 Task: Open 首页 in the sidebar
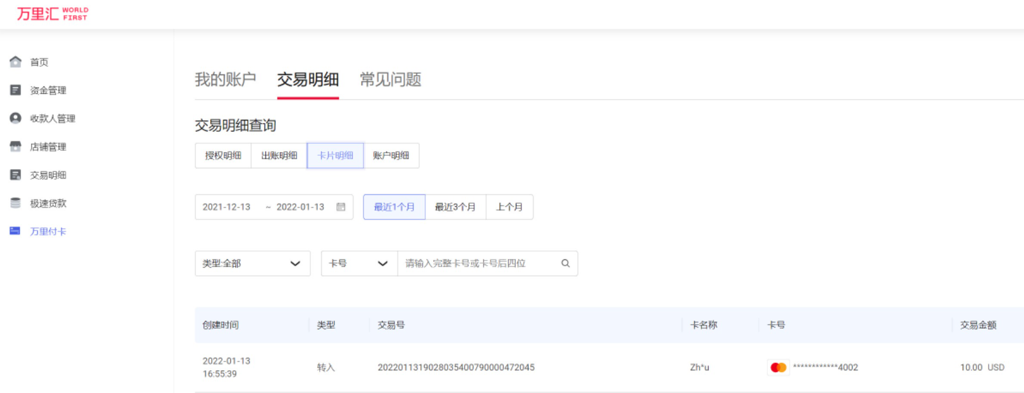(39, 62)
